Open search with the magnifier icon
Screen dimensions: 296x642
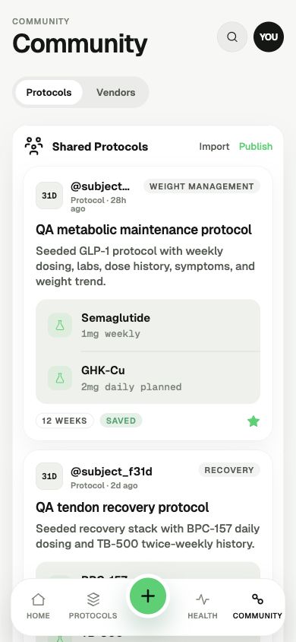point(232,37)
